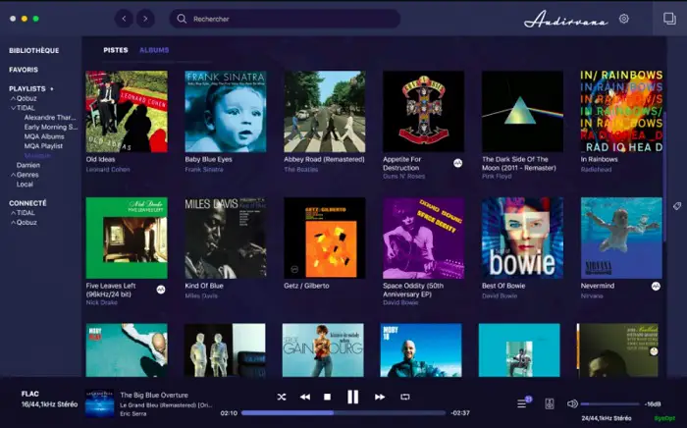Switch to mini player window icon
The width and height of the screenshot is (687, 428).
[669, 19]
